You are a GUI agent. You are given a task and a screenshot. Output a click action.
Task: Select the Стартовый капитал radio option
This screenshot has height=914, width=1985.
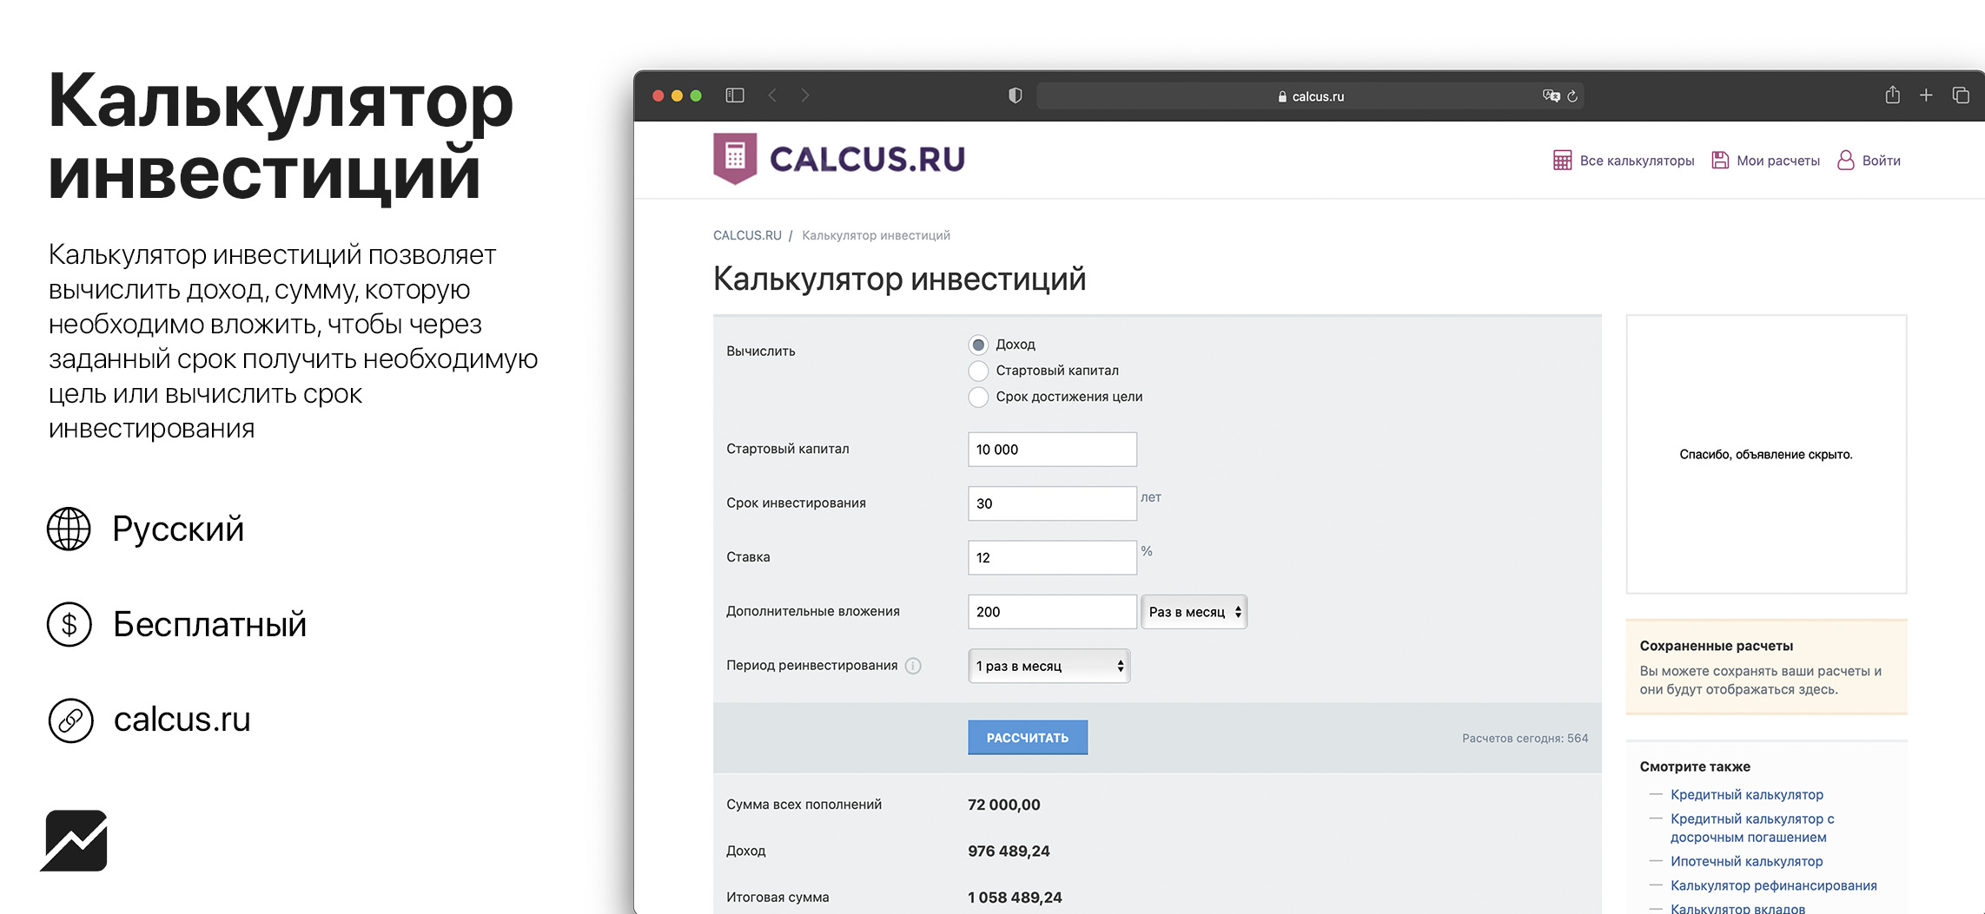click(x=978, y=371)
